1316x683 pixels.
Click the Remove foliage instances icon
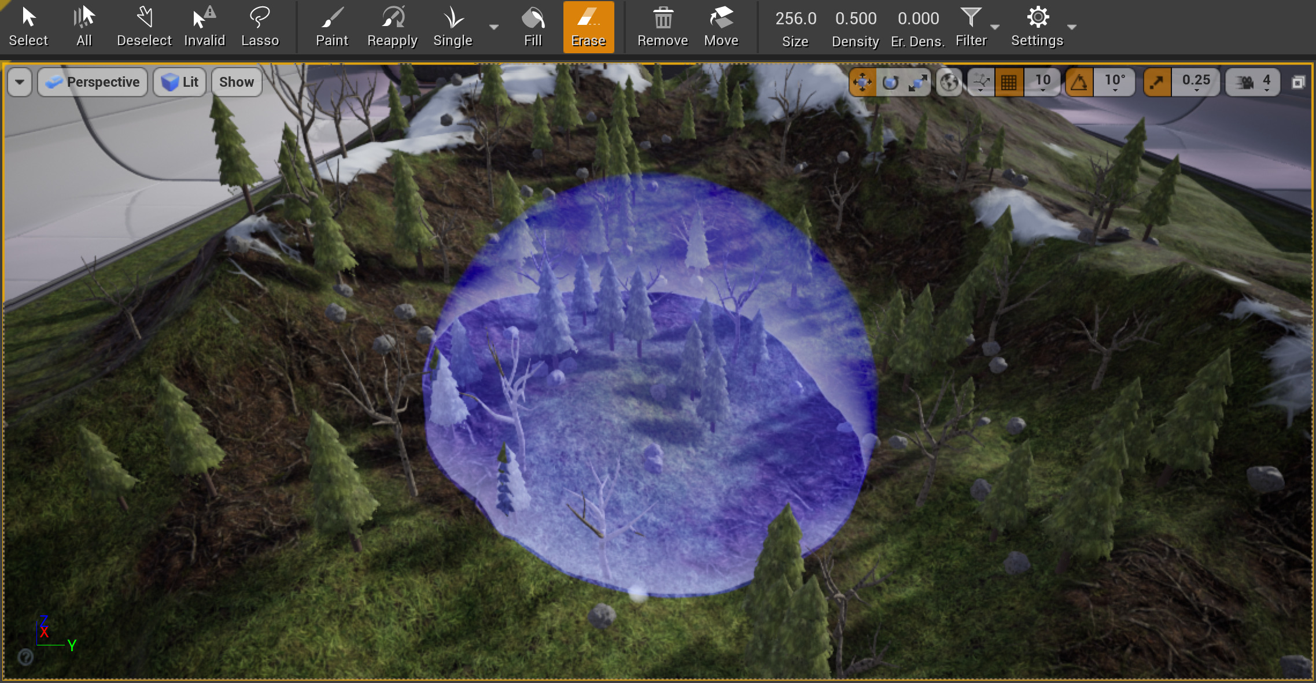(662, 26)
